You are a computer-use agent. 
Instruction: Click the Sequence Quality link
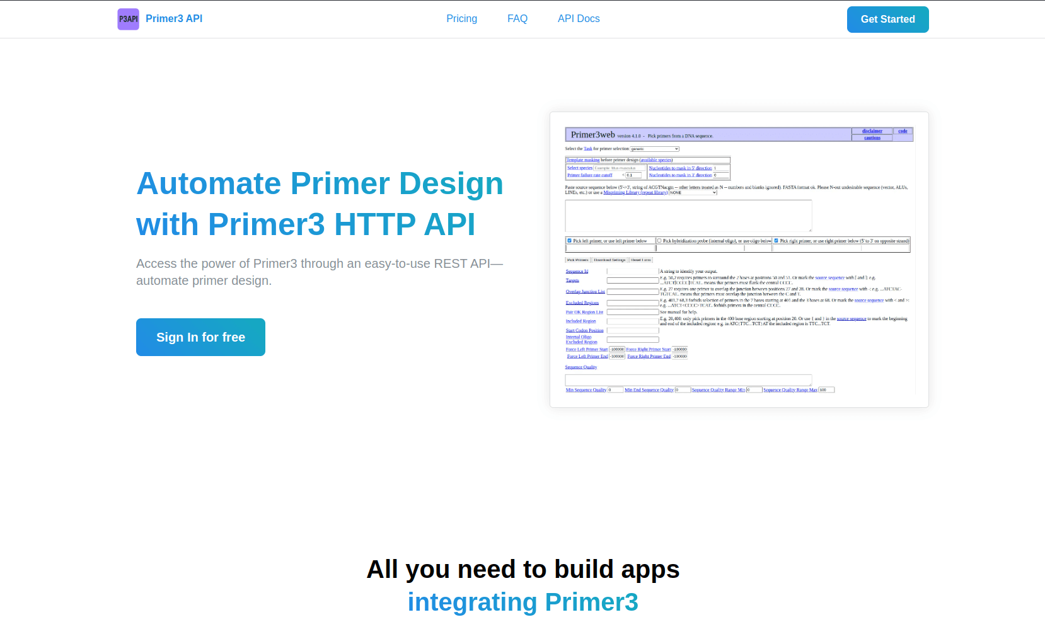click(580, 367)
